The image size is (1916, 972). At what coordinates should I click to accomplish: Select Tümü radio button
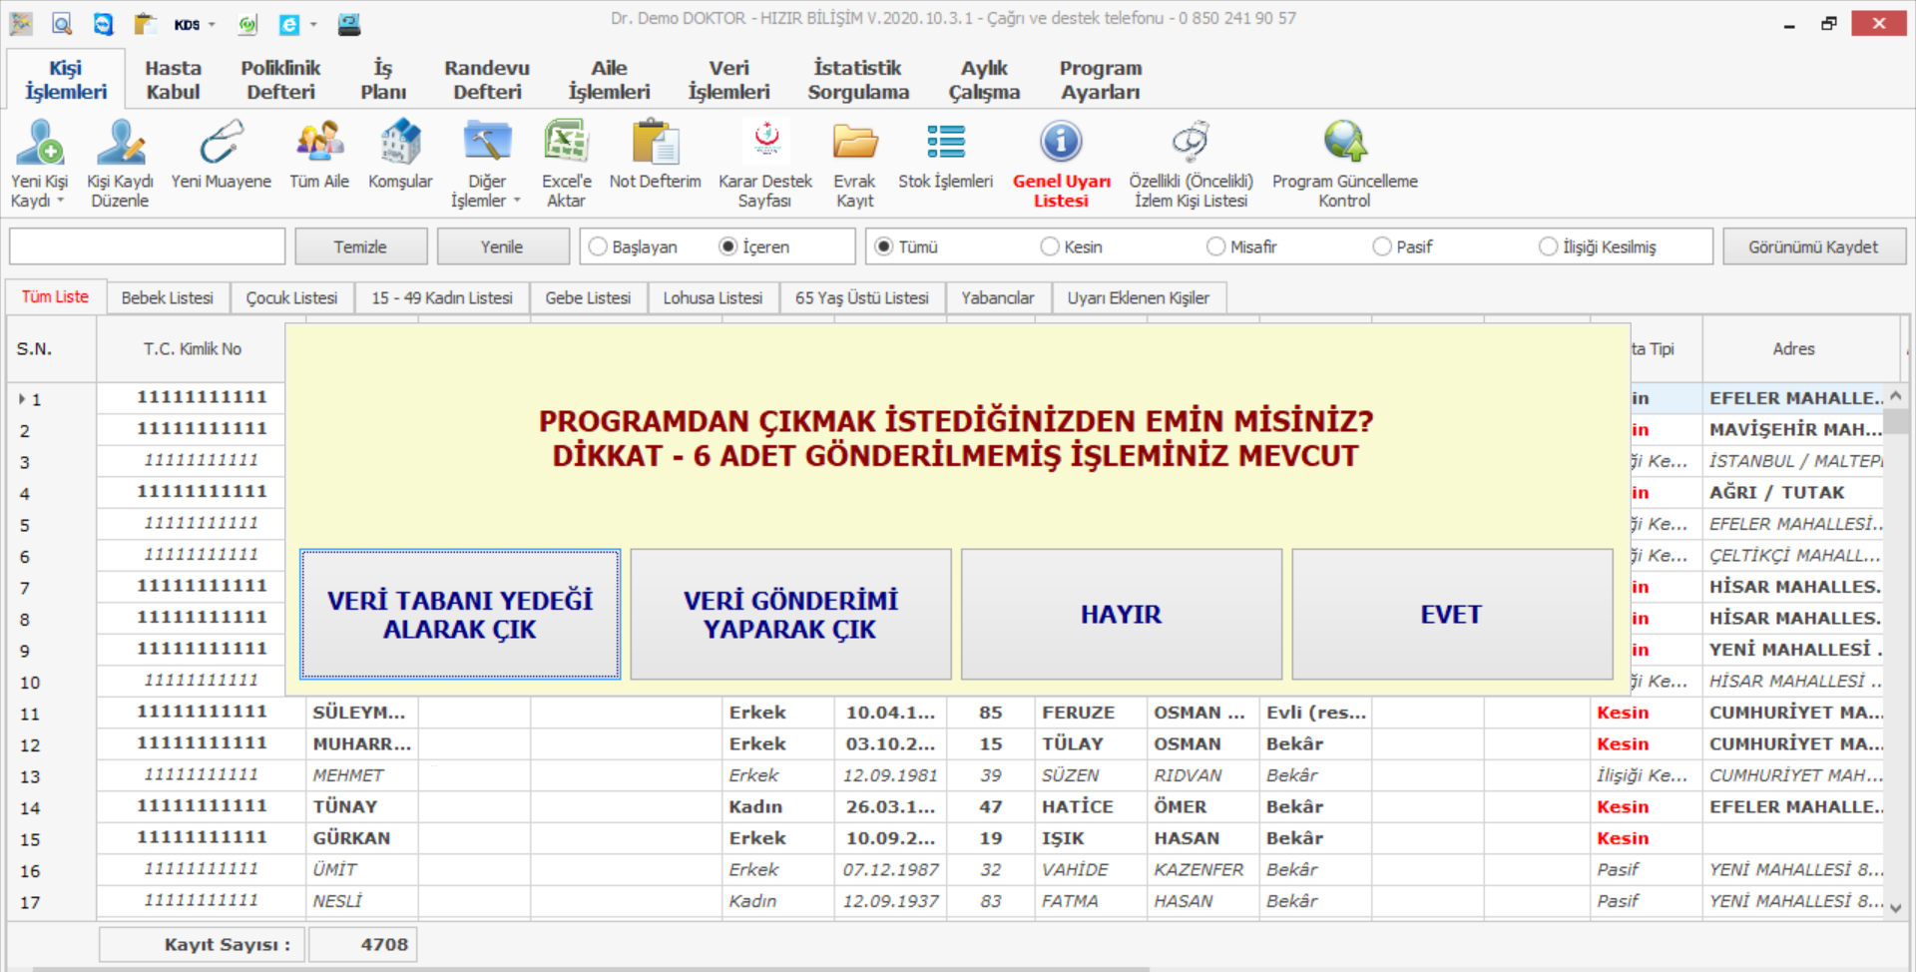pyautogui.click(x=884, y=246)
